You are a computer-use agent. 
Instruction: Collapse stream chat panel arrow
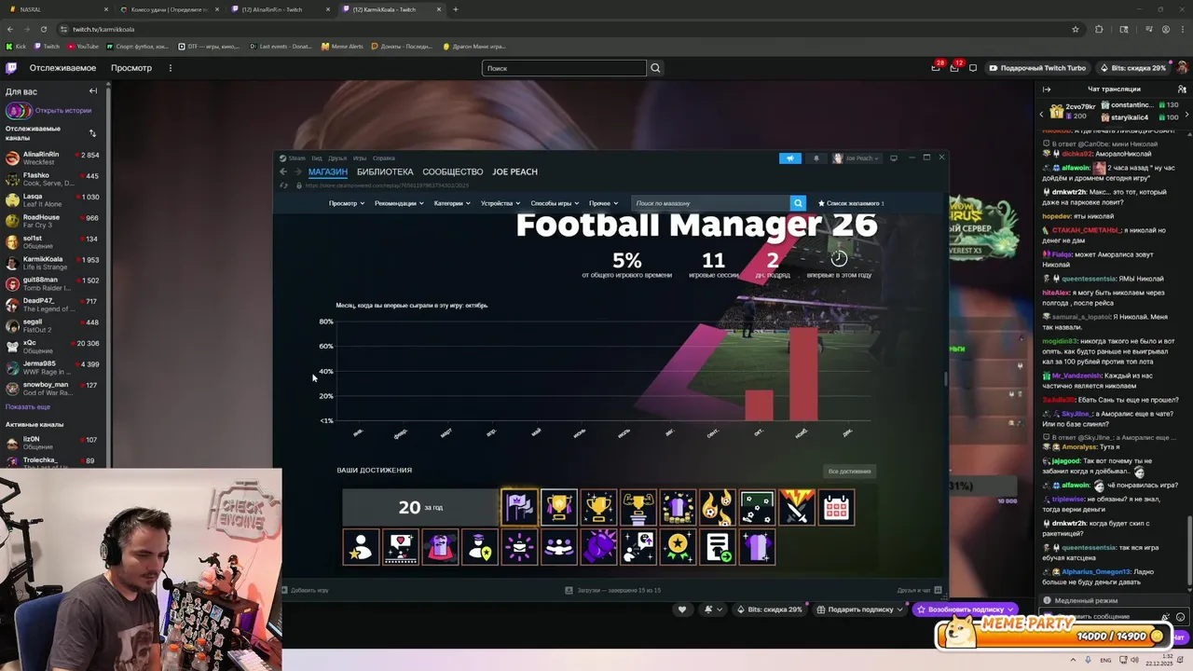click(1047, 89)
